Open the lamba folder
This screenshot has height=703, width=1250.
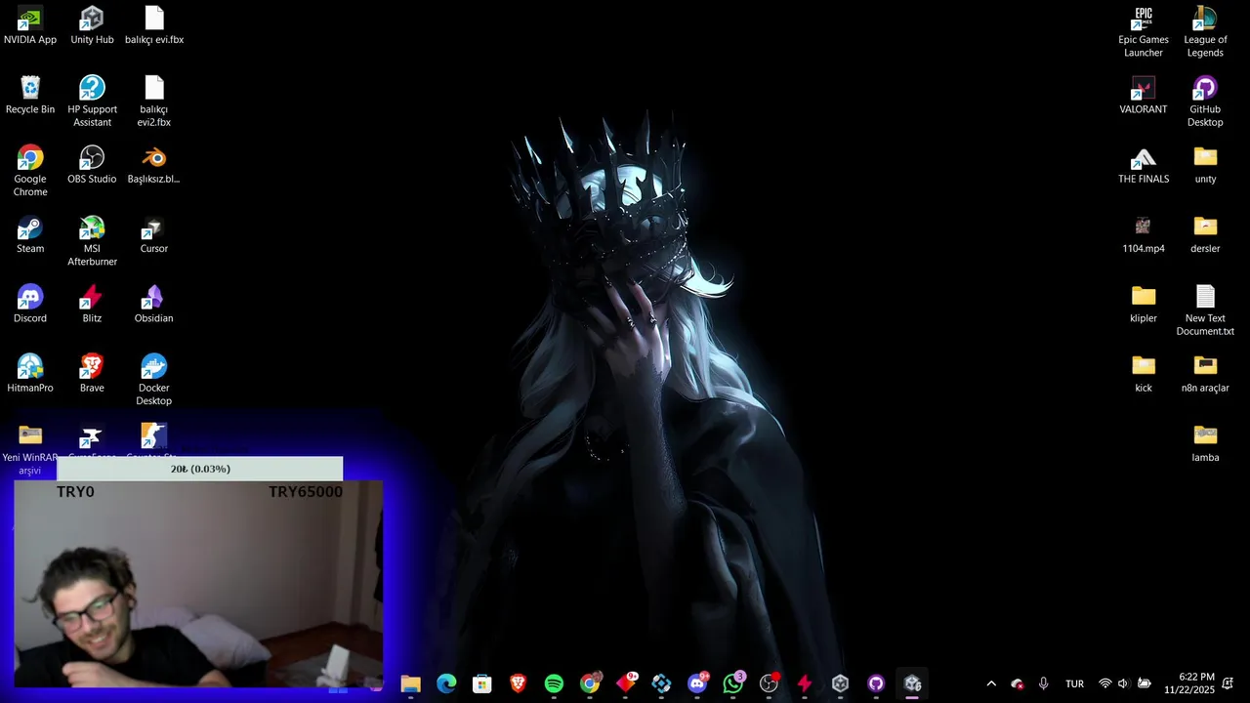point(1205,443)
